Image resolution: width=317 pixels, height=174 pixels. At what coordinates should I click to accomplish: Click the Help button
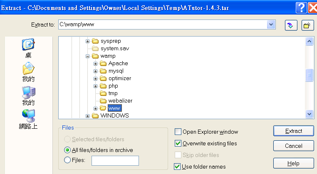pyautogui.click(x=294, y=163)
